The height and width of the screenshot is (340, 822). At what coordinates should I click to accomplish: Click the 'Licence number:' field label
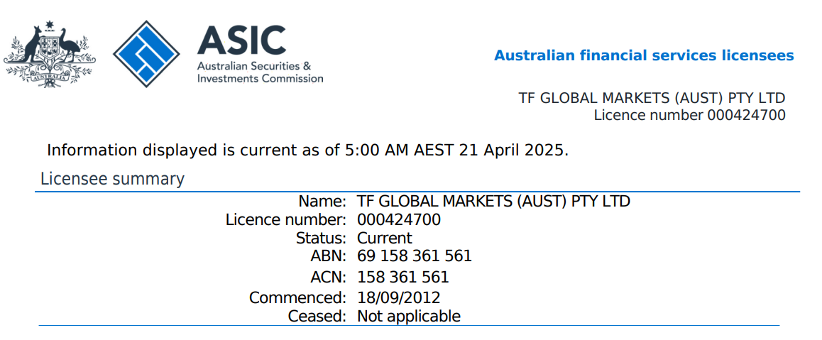click(285, 219)
